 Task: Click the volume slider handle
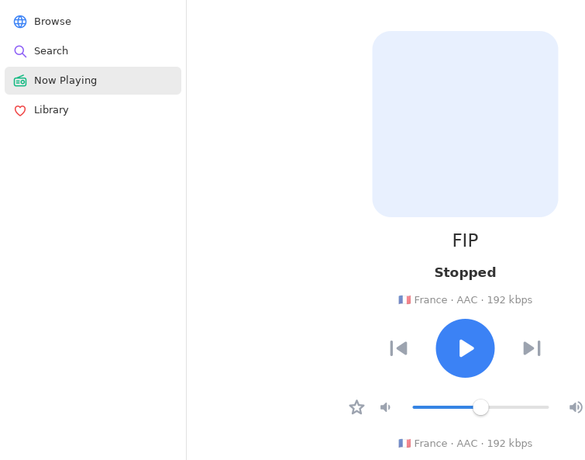tap(480, 407)
